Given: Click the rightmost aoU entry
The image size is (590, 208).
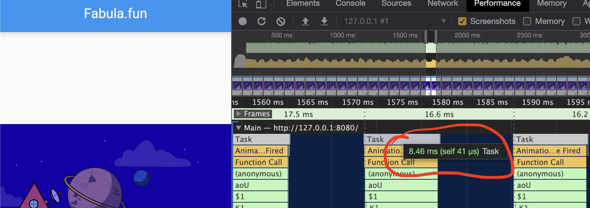Looking at the screenshot, I should 550,185.
